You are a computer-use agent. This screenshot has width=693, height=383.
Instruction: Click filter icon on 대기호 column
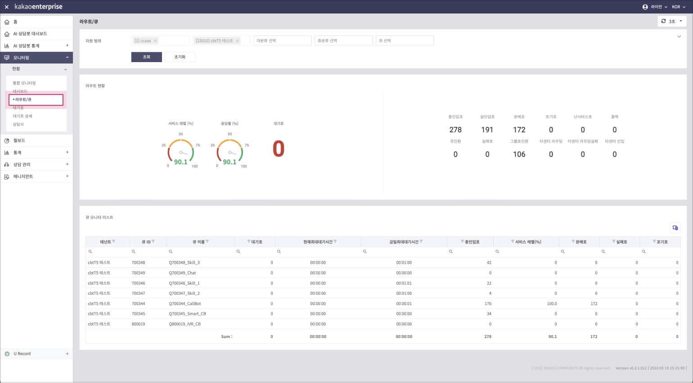point(248,242)
